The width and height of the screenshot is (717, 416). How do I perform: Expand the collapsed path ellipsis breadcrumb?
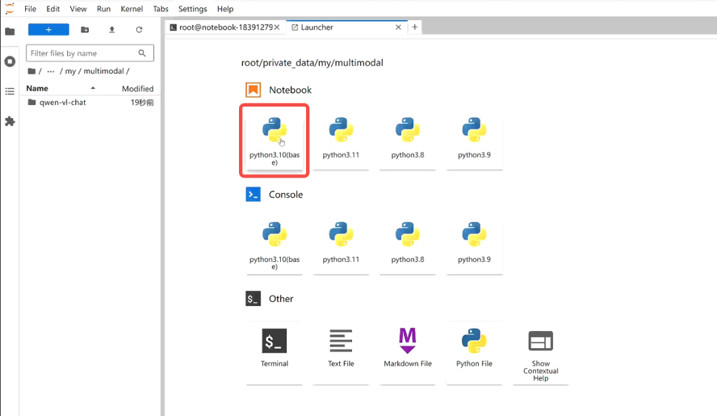point(50,71)
